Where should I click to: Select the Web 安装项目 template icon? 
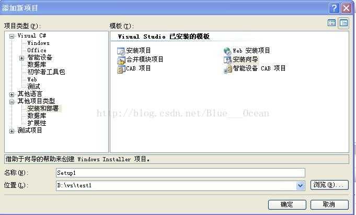pos(227,51)
